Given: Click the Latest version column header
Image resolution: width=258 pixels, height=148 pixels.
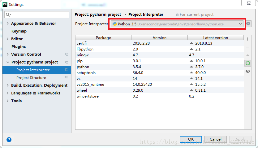Looking at the screenshot, I should pos(216,38).
